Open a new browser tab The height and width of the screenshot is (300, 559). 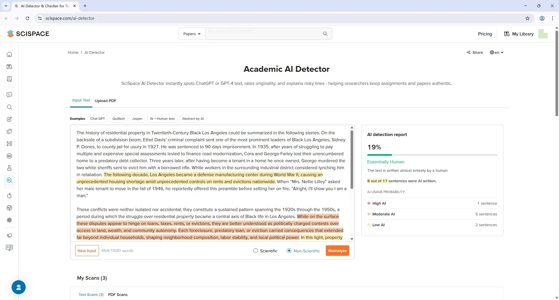coord(85,6)
